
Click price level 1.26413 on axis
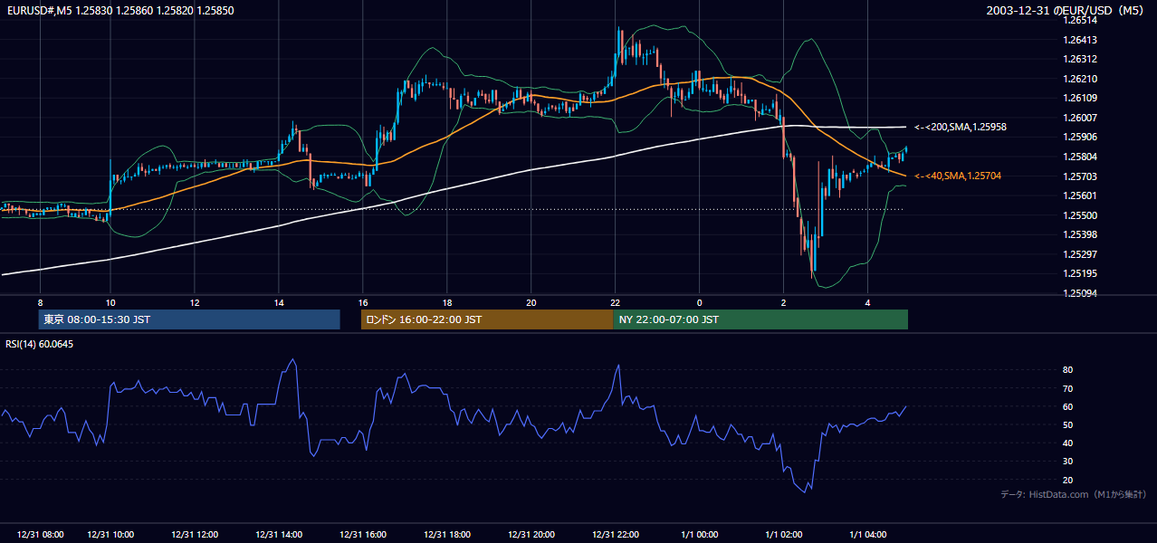click(x=1080, y=40)
